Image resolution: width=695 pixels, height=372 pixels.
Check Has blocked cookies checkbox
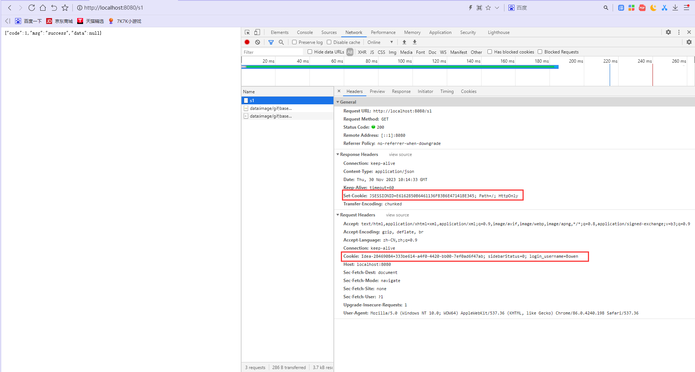490,52
